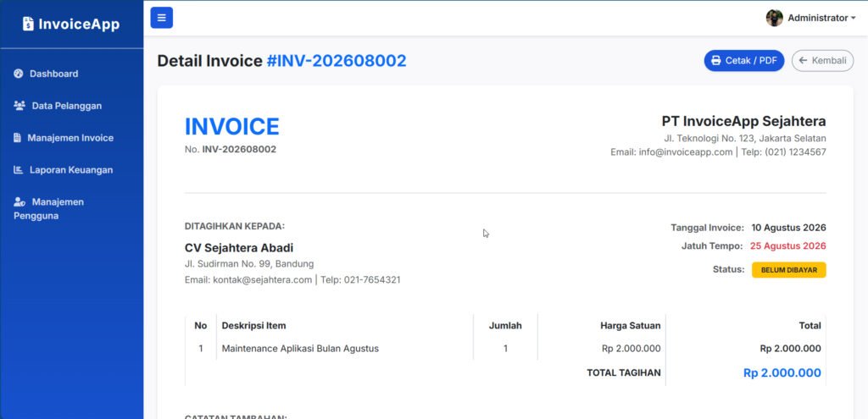Click the printer icon in Cetak / PDF
The image size is (868, 419).
click(x=715, y=61)
